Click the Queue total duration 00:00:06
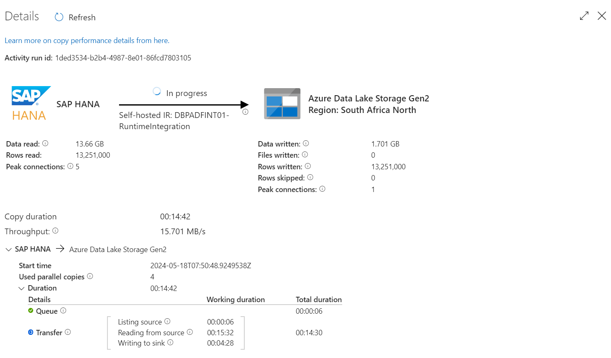611x358 pixels. pyautogui.click(x=309, y=311)
